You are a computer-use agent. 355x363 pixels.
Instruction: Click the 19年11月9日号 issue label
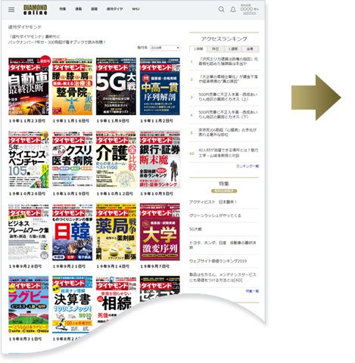pos(113,121)
